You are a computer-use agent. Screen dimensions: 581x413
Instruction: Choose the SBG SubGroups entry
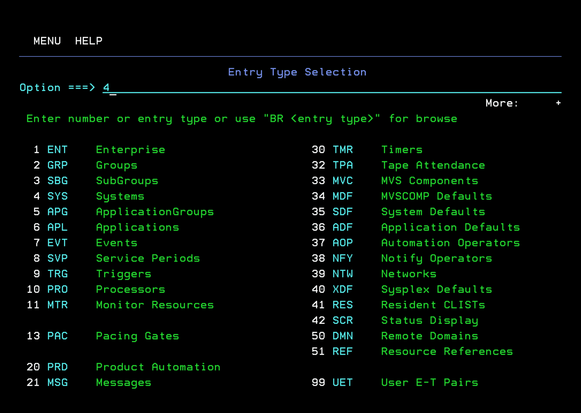point(57,181)
